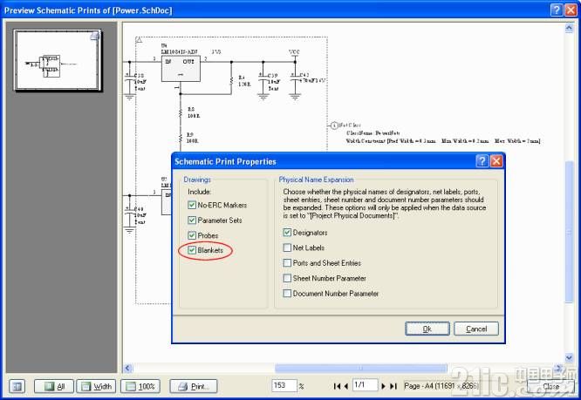Click the Net Class directive marker
Image resolution: width=581 pixels, height=400 pixels.
334,125
